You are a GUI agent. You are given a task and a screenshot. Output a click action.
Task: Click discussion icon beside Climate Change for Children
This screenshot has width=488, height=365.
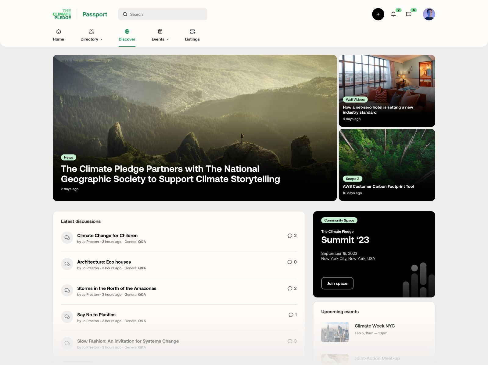tap(67, 238)
